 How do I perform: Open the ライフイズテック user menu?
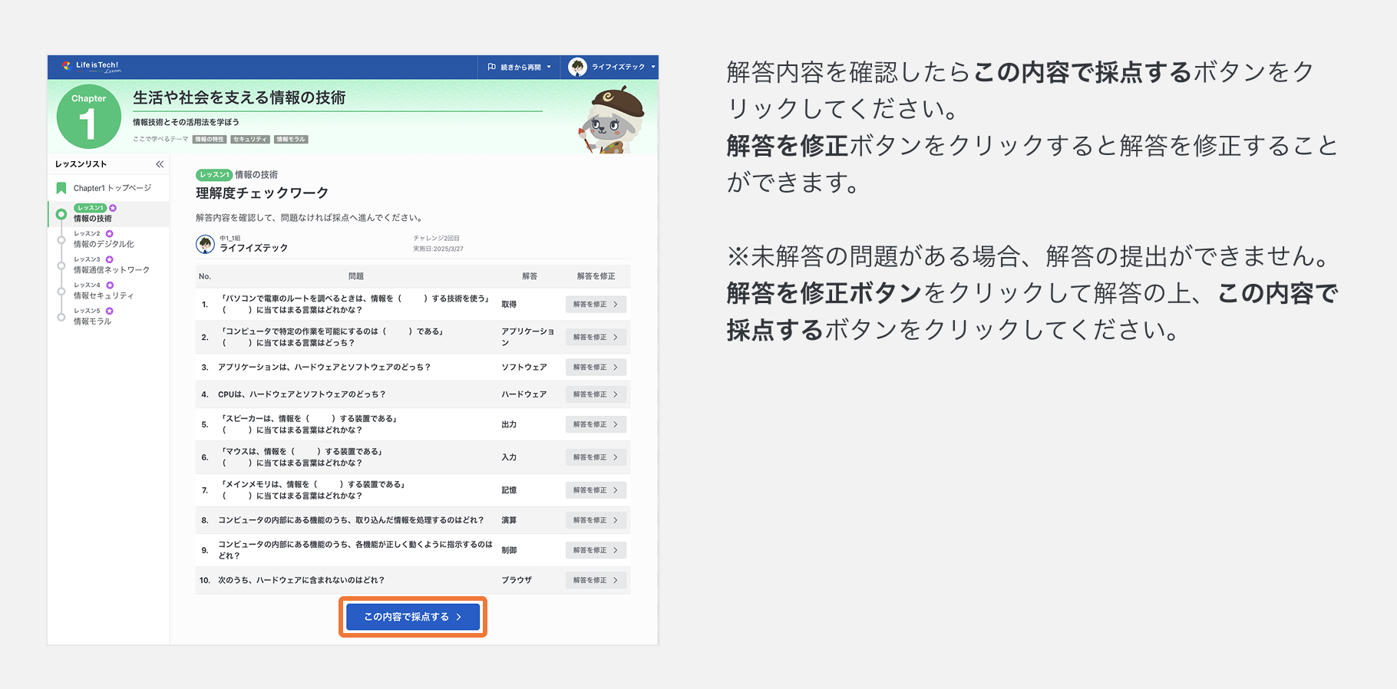pyautogui.click(x=612, y=68)
